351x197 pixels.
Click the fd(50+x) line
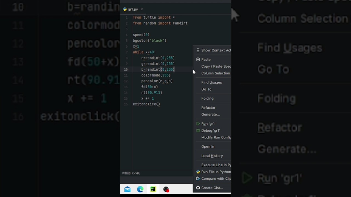click(149, 87)
